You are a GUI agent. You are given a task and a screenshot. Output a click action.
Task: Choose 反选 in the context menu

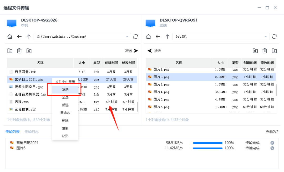tap(65, 105)
